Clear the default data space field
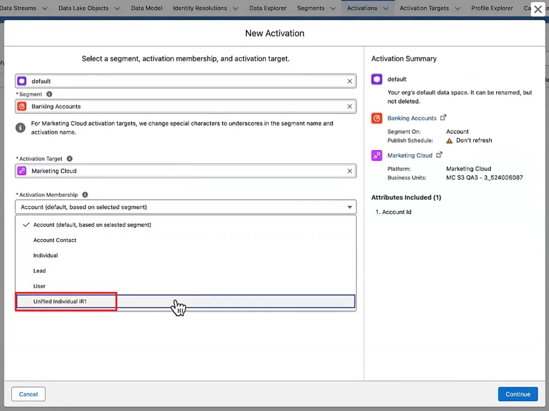This screenshot has height=411, width=549. [350, 81]
